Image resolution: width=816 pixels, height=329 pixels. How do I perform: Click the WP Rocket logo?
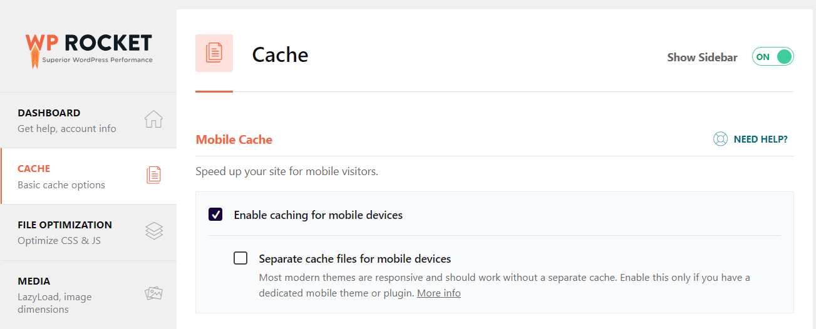[x=88, y=49]
